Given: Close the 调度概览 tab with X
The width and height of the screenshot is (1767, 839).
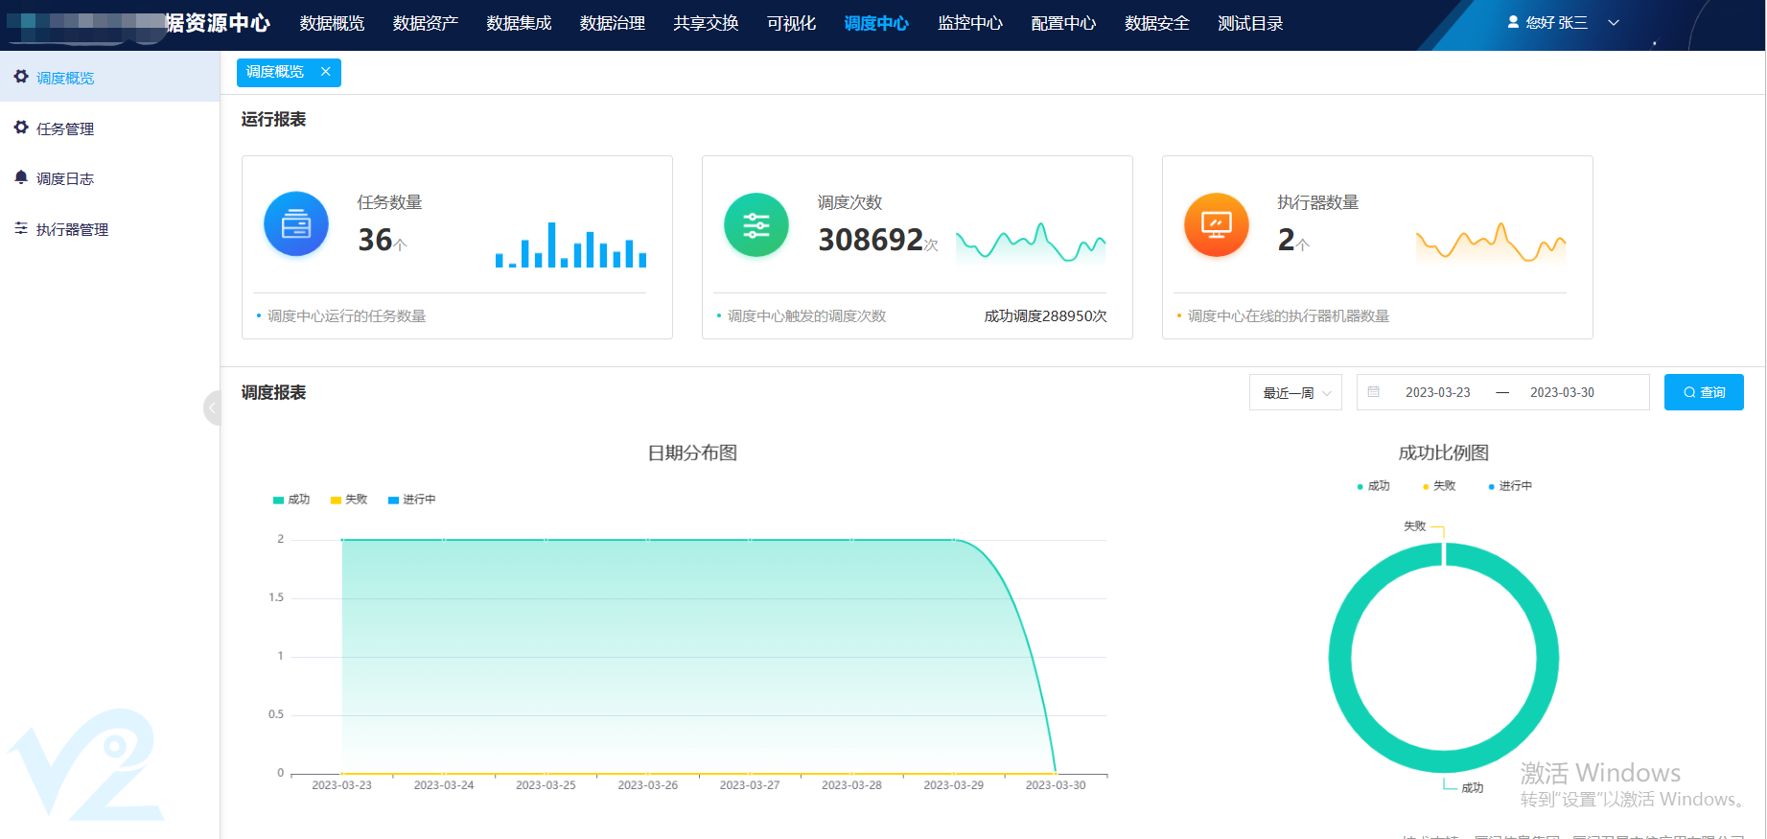Looking at the screenshot, I should pos(326,72).
